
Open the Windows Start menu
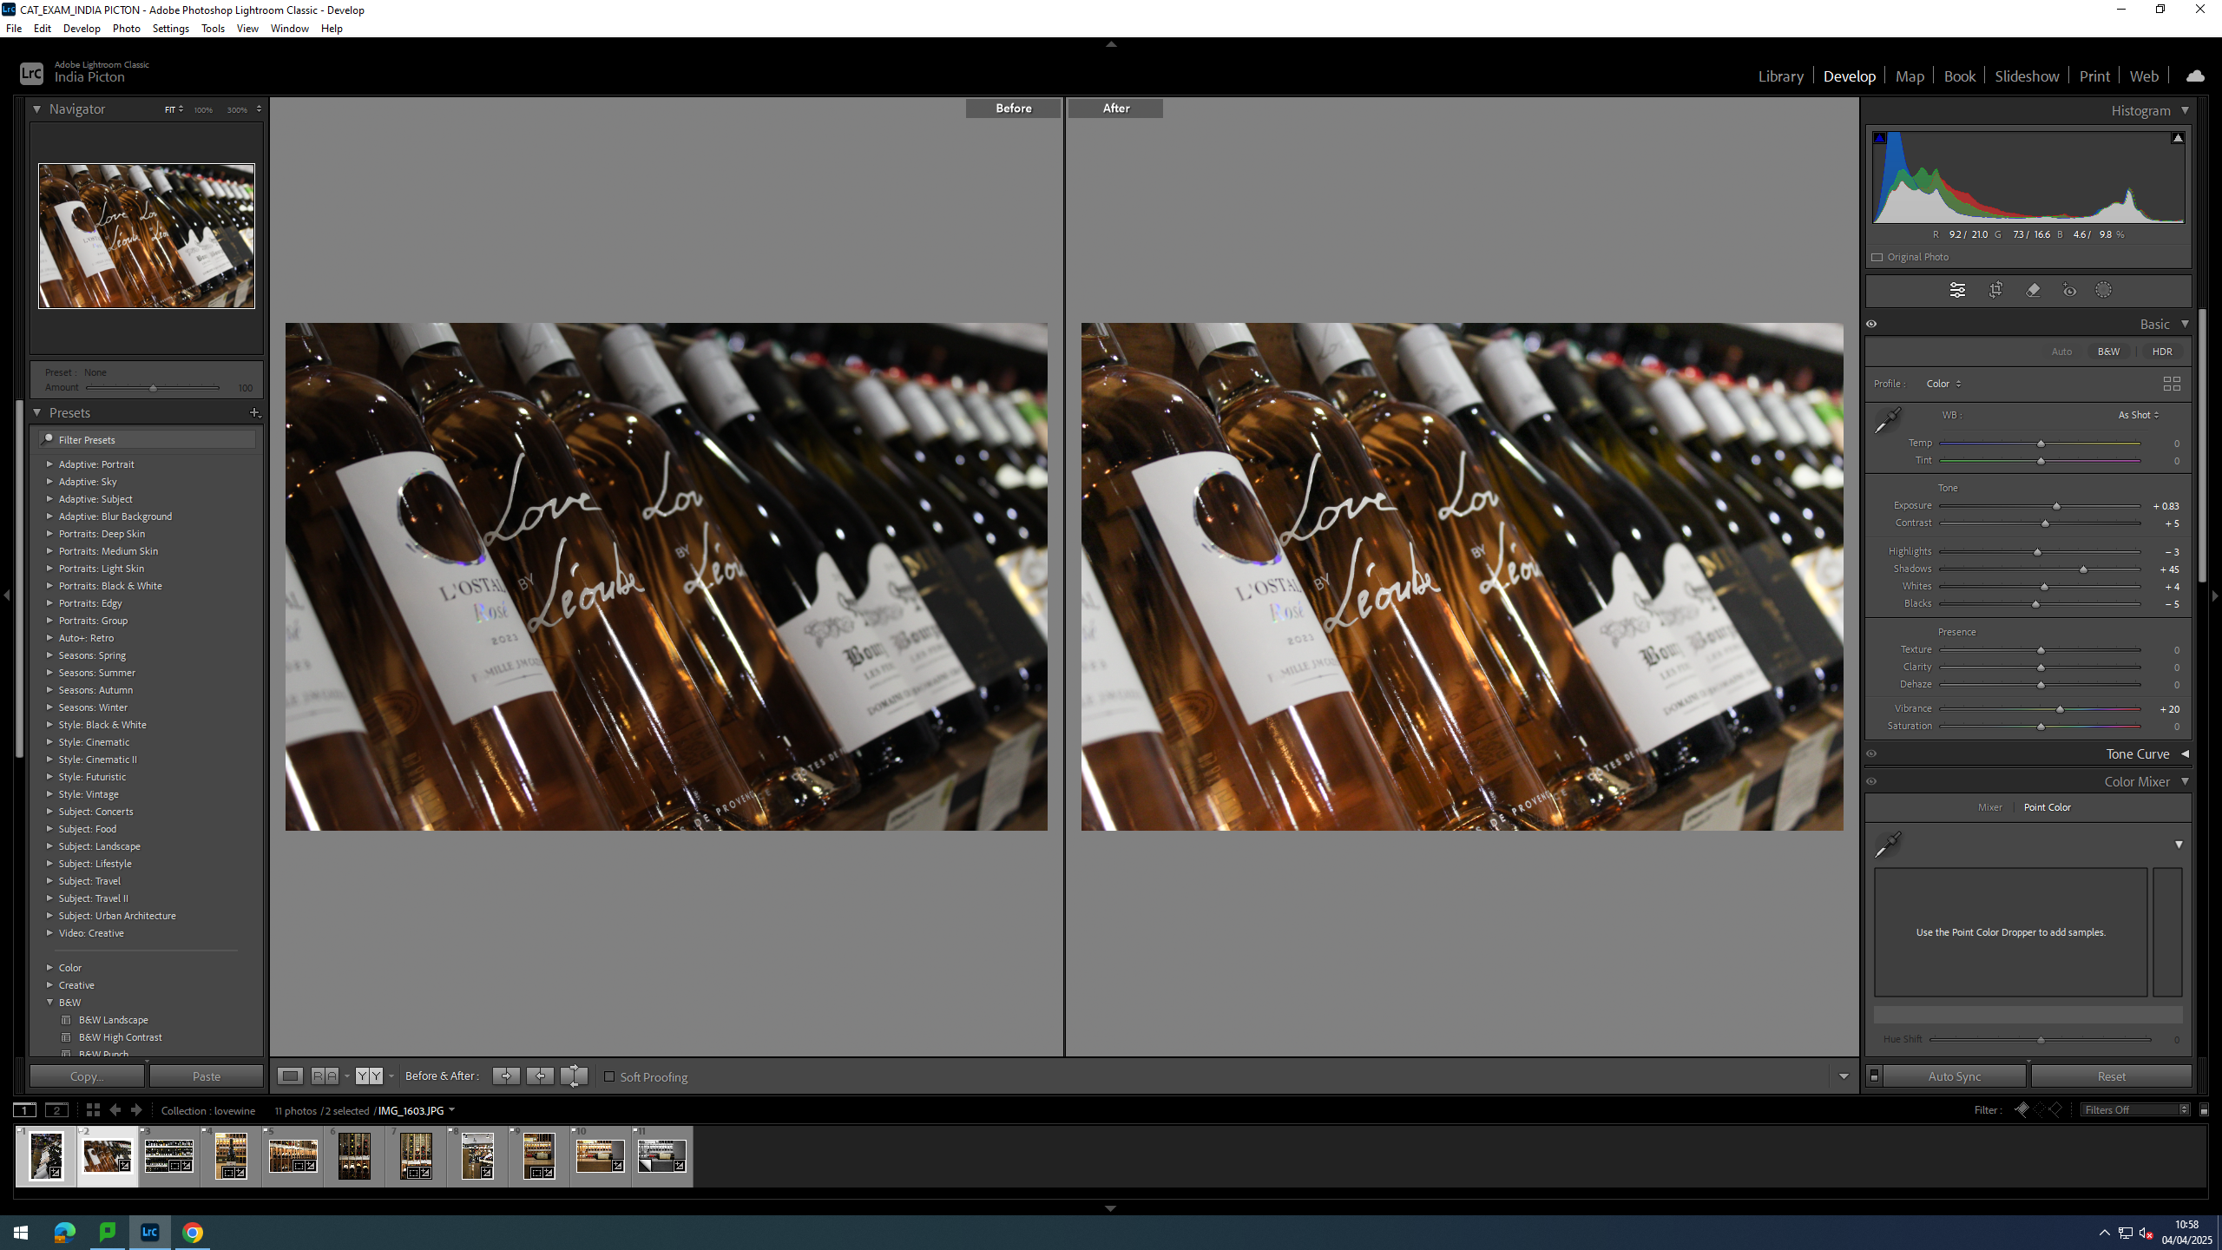[x=21, y=1233]
